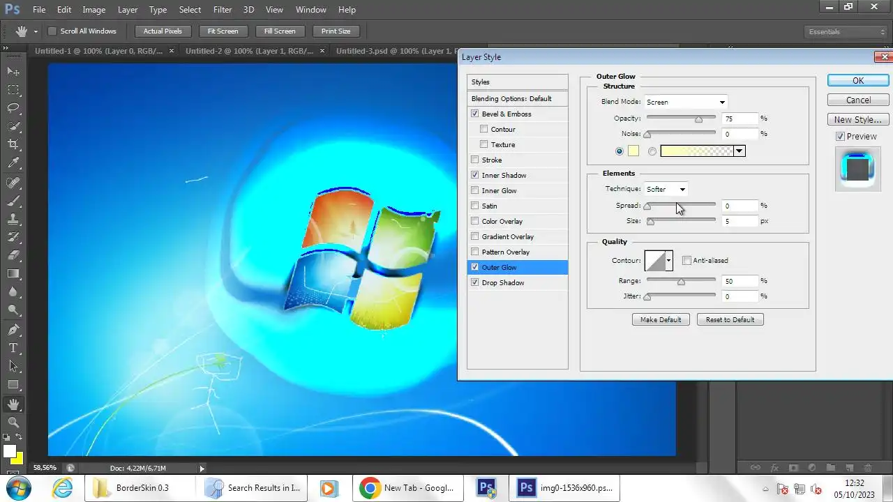893x502 pixels.
Task: Open the Hand tool preset picker arrow
Action: 36,31
